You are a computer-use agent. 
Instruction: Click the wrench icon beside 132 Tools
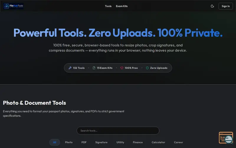click(x=70, y=68)
